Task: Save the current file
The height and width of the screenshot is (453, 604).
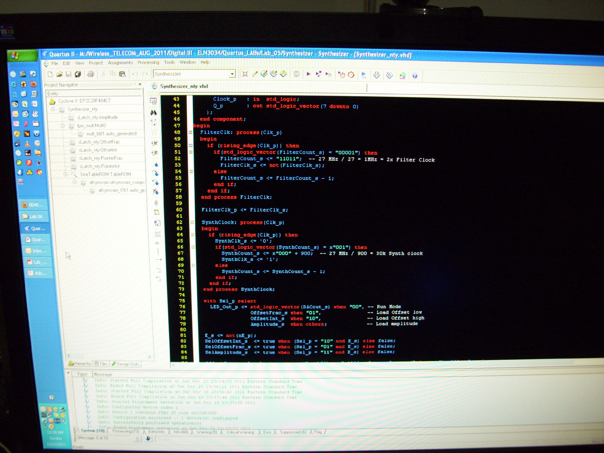Action: pyautogui.click(x=68, y=74)
